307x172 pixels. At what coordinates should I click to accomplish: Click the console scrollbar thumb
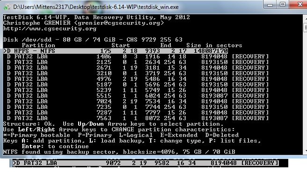point(306,27)
